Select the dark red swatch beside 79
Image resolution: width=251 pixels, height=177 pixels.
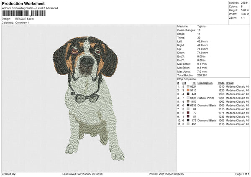(x=188, y=113)
